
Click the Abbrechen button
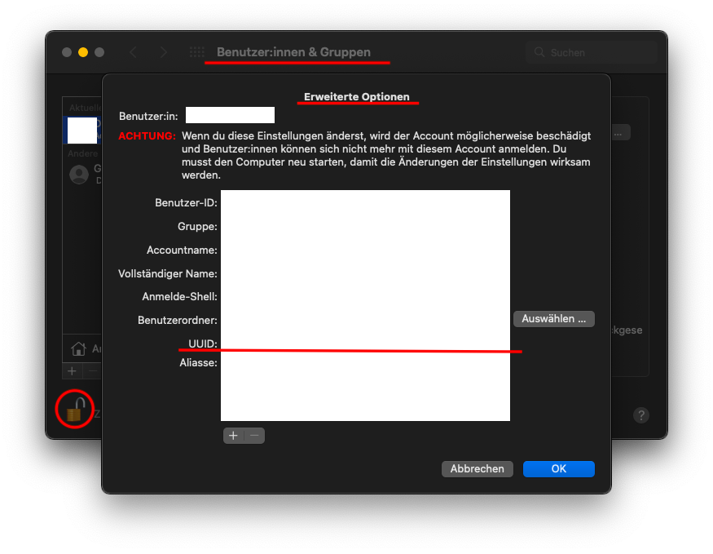coord(477,469)
